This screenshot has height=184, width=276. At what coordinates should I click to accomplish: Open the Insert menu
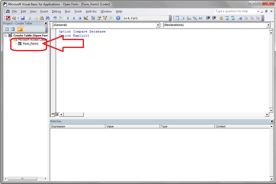coord(44,11)
